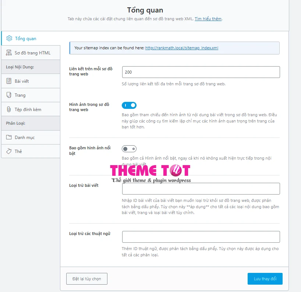Click the sitemap icon for Sơ đồ trang HTML
The width and height of the screenshot is (301, 292).
tap(9, 53)
